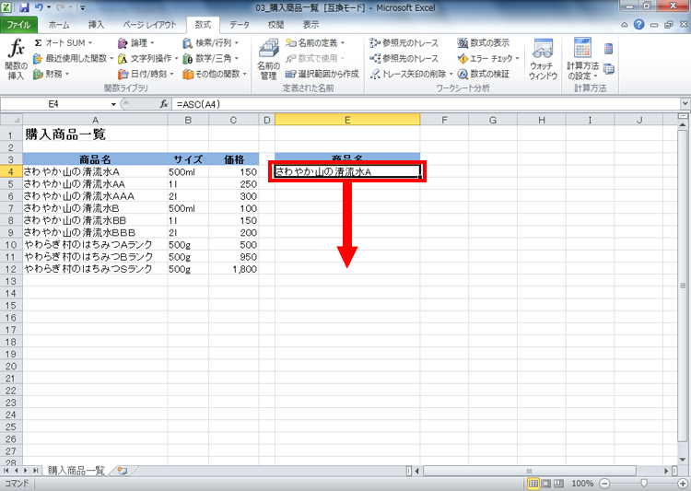Open the Watch Window (ウォッチ ウィンドウ)

pyautogui.click(x=543, y=60)
